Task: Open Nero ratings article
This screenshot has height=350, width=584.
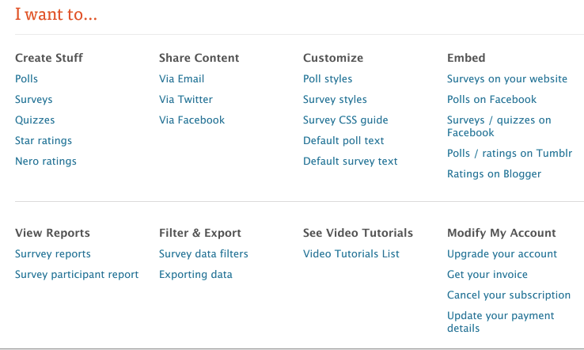Action: pos(45,161)
